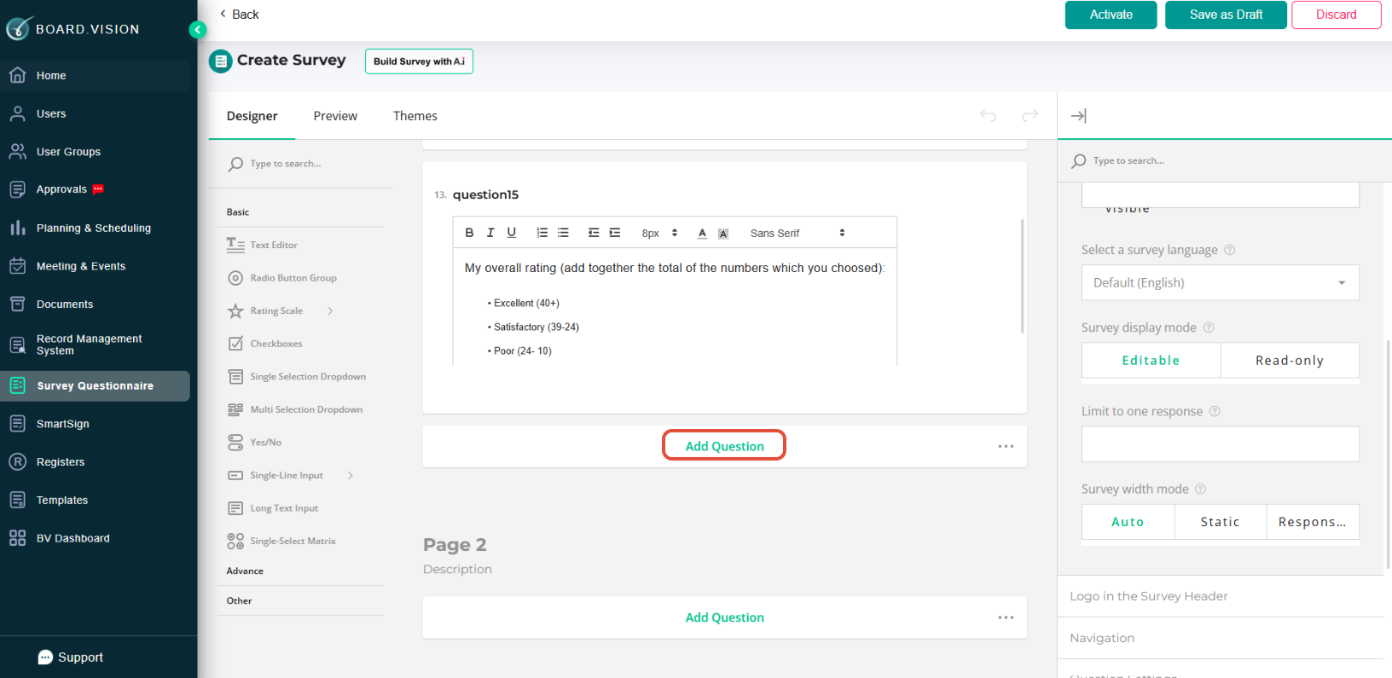The height and width of the screenshot is (678, 1392).
Task: Increase indent in editor
Action: (x=615, y=233)
